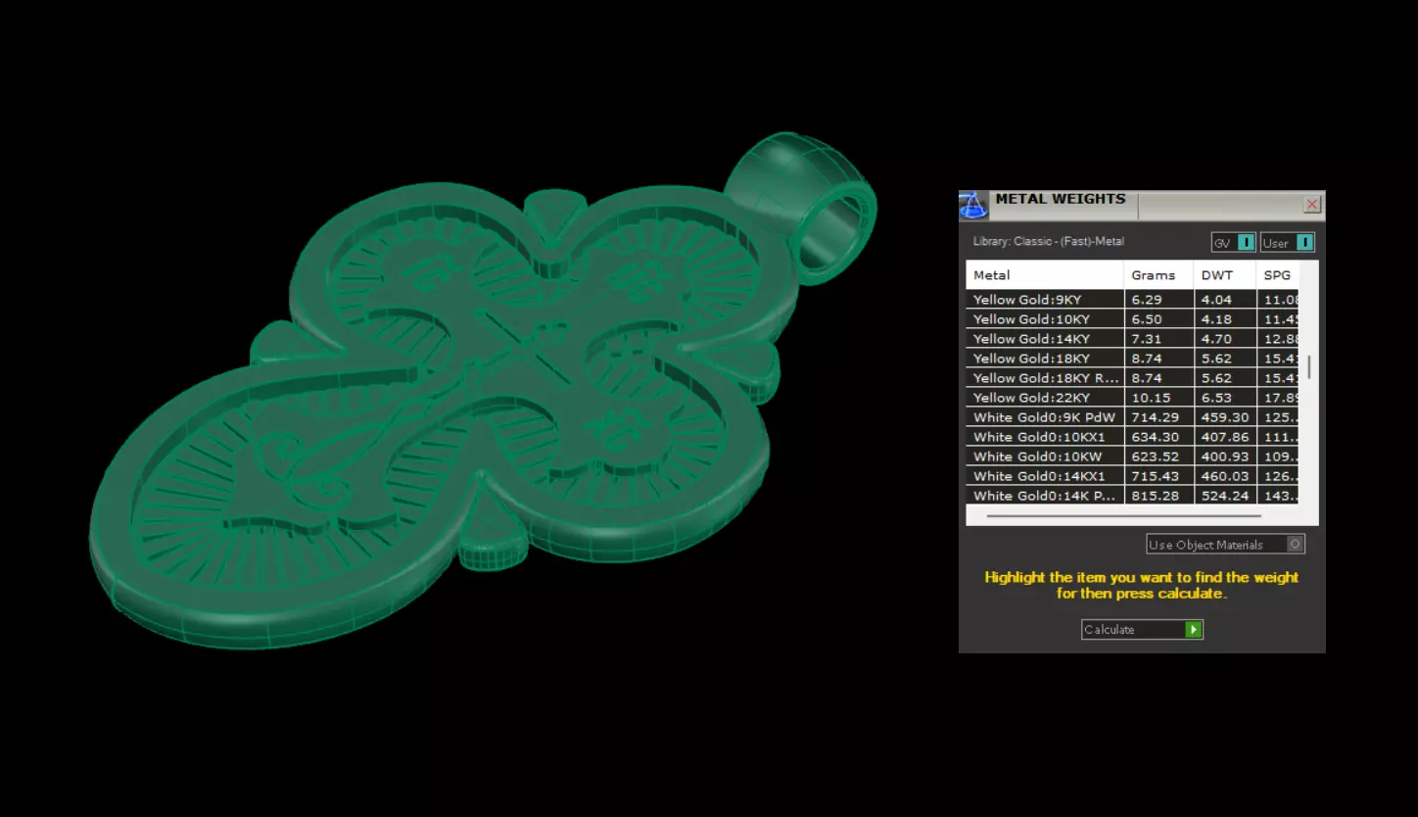Select the Yellow Gold:14KY row
This screenshot has height=817, width=1418.
[x=1132, y=339]
